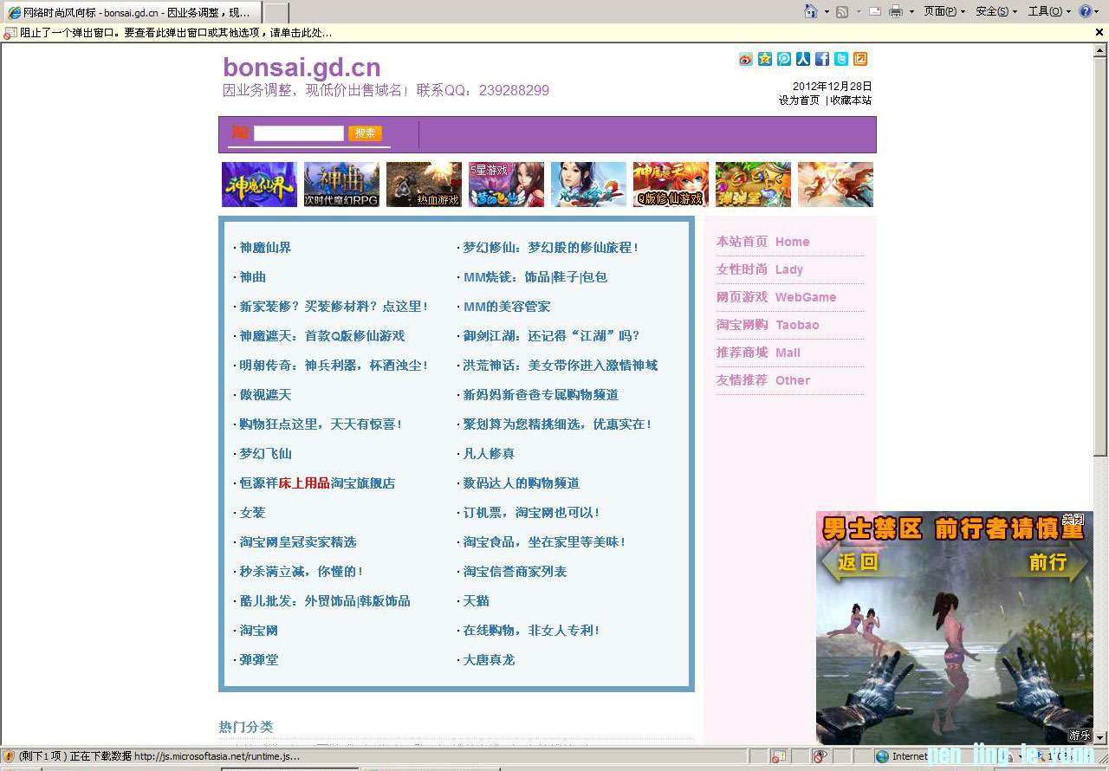Click the 收藏本站 link
Screen dimensions: 1109x771
851,100
